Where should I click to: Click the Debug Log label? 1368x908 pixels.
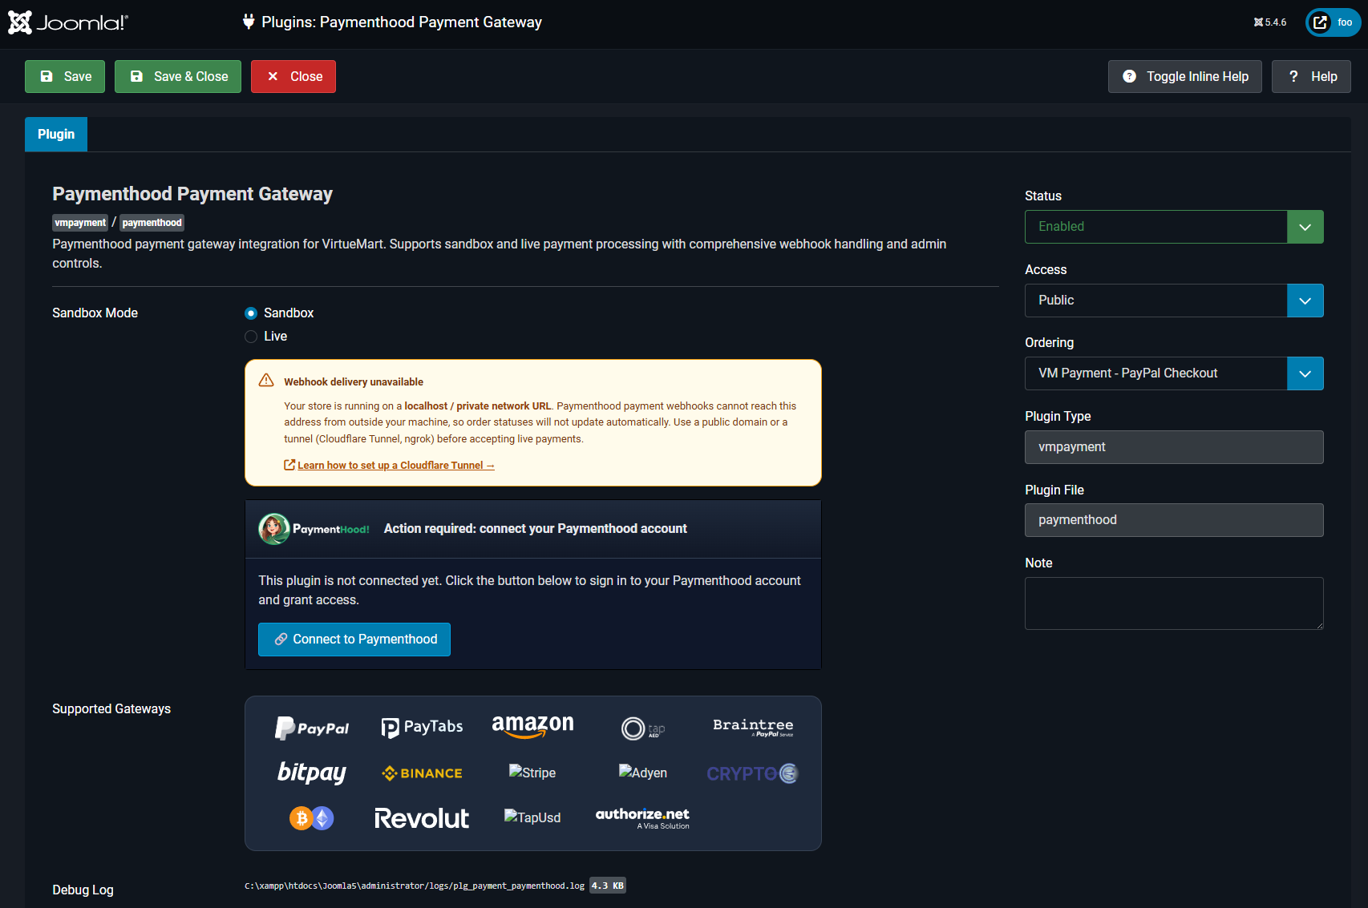83,890
